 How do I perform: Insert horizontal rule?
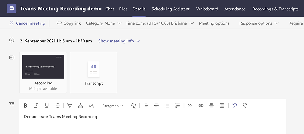point(211,106)
